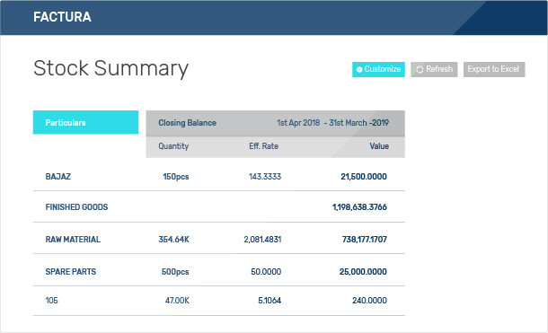Screen dimensions: 548x333
Task: Open the RAW MATERIAL stock group
Action: pyautogui.click(x=73, y=240)
